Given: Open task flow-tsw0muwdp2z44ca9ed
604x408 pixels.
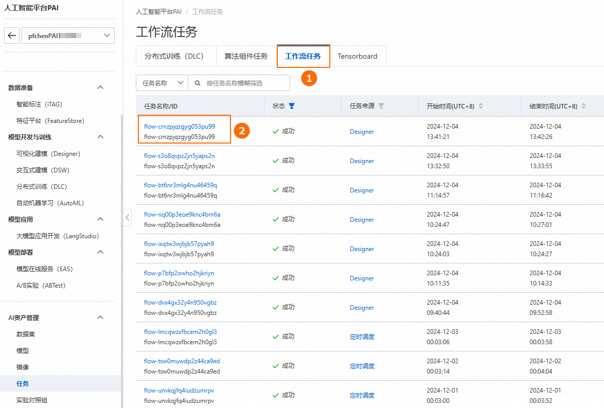Looking at the screenshot, I should pyautogui.click(x=182, y=361).
